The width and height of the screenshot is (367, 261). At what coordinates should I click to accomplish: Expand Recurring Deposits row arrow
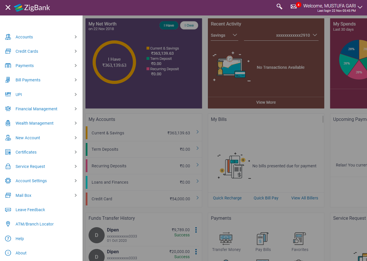click(198, 165)
